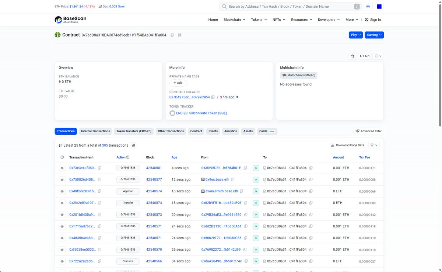
Task: Open Advanced Filter
Action: click(368, 131)
